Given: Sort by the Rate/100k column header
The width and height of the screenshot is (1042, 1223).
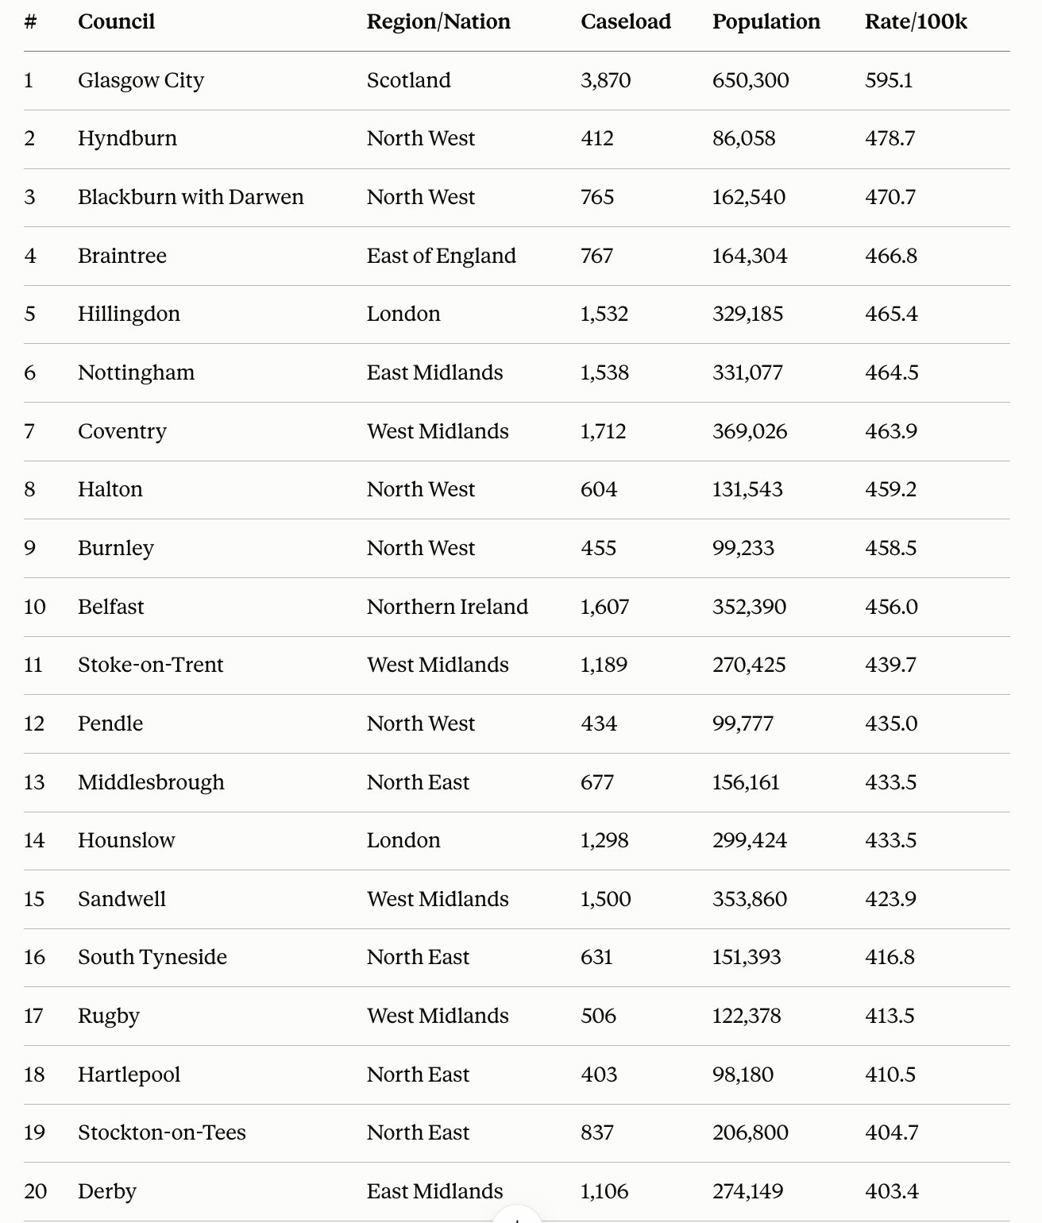Looking at the screenshot, I should pos(916,21).
